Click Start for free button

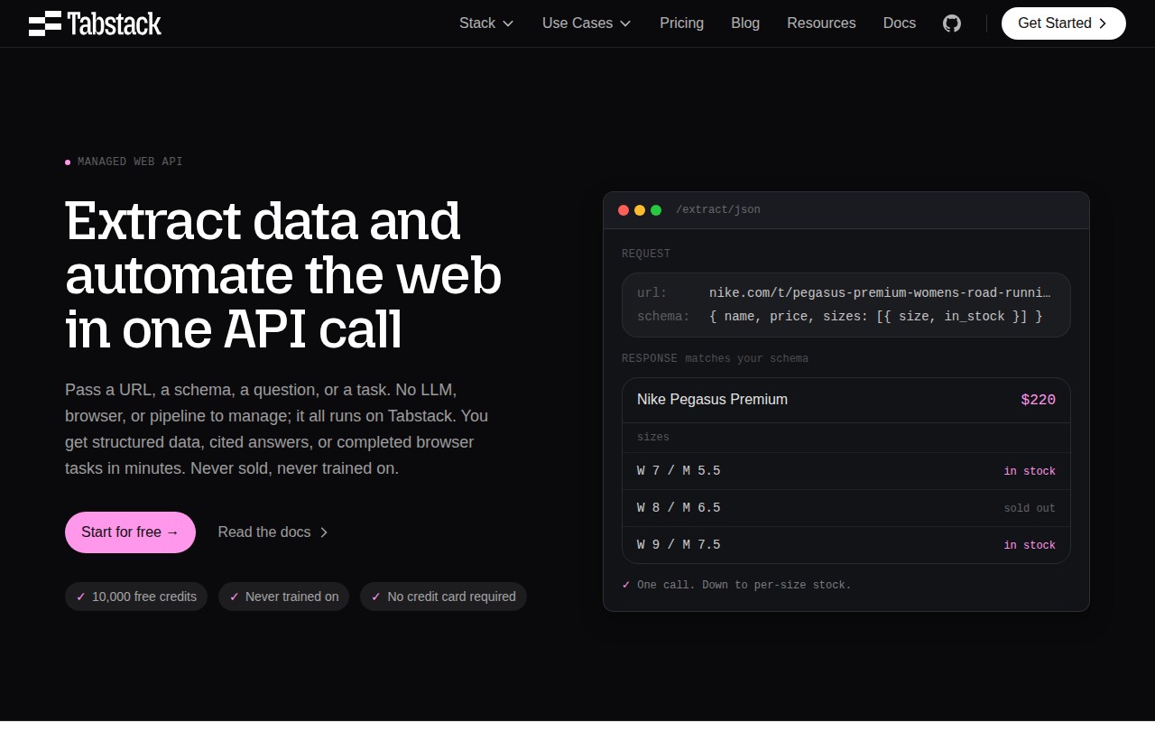click(x=130, y=532)
